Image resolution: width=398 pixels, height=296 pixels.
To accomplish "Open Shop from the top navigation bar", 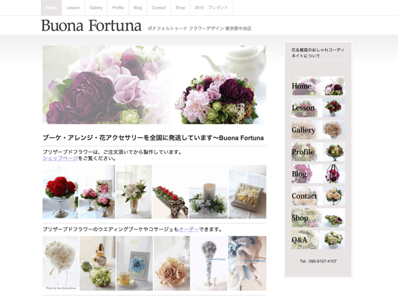I will (180, 7).
